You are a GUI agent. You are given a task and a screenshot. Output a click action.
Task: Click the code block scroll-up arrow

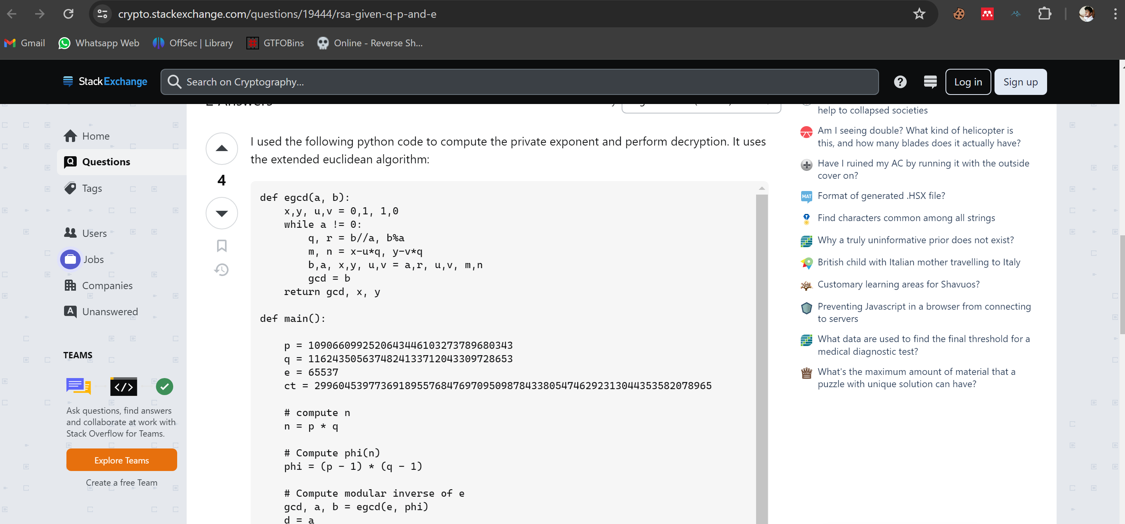762,188
